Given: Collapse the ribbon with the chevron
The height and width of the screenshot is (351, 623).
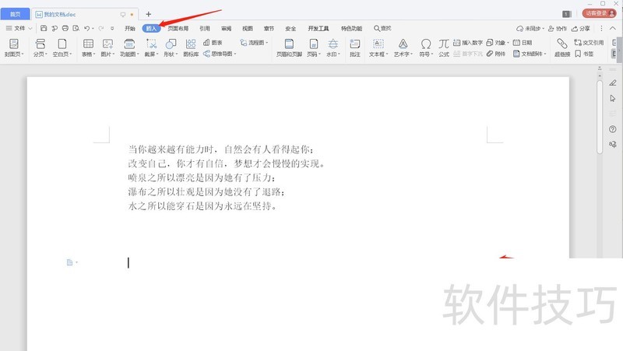Looking at the screenshot, I should pyautogui.click(x=613, y=28).
